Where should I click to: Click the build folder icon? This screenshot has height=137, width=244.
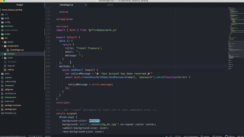[2, 18]
